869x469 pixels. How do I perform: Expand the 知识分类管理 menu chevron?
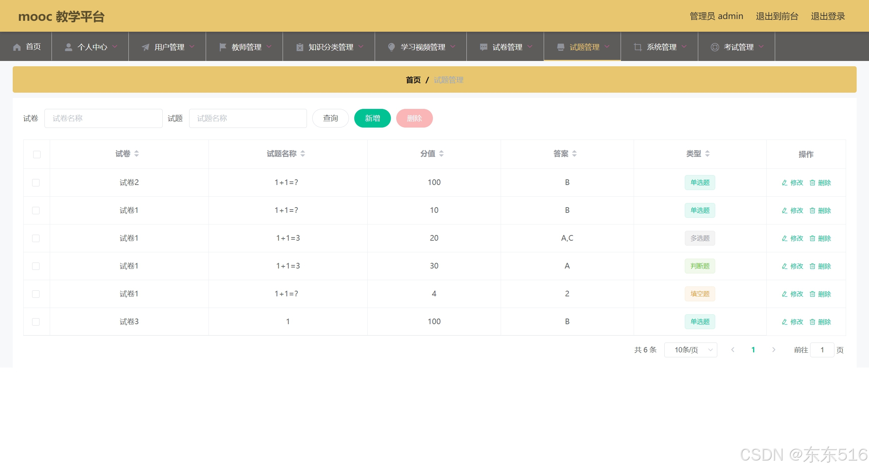point(361,47)
